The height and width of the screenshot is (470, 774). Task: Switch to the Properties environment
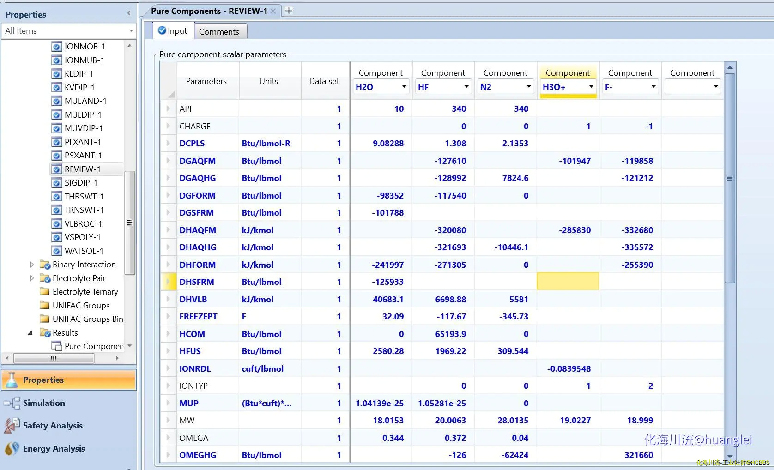click(x=69, y=380)
